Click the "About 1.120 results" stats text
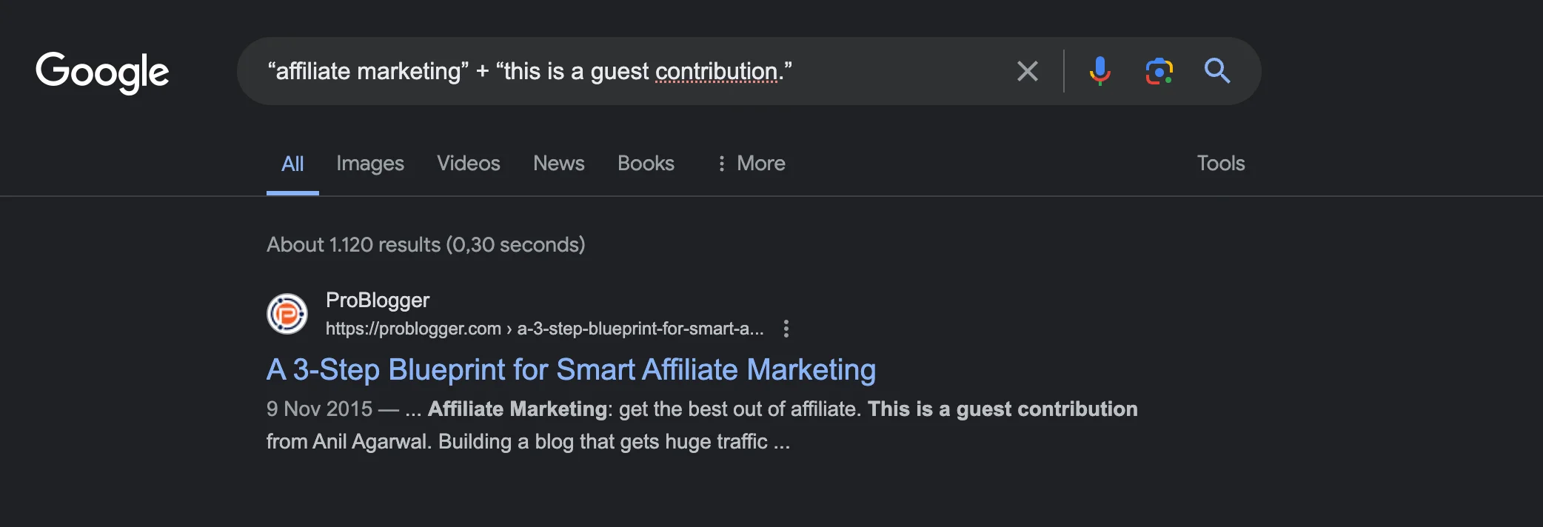This screenshot has width=1543, height=527. (x=426, y=245)
